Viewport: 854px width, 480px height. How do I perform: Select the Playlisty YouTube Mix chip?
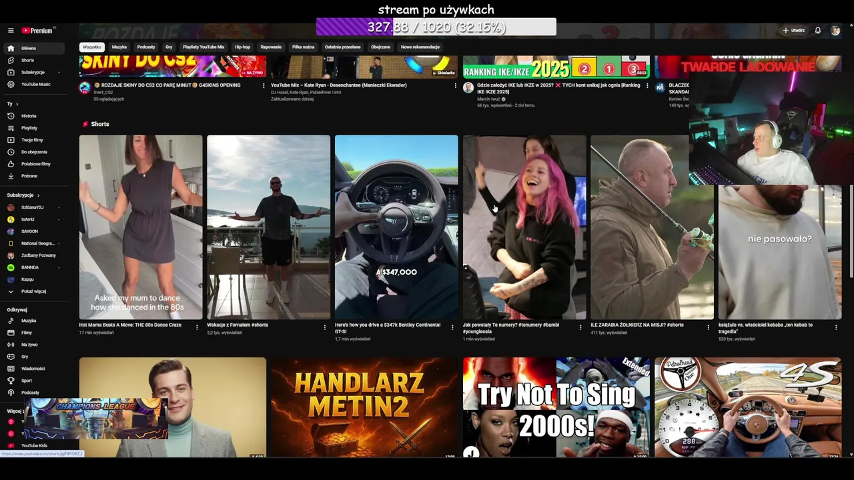click(x=203, y=47)
